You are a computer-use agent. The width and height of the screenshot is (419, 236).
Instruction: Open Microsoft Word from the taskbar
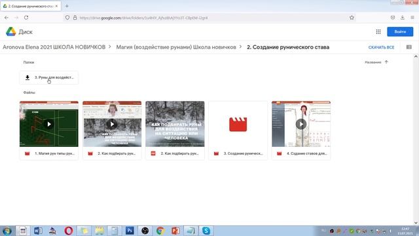(x=38, y=231)
